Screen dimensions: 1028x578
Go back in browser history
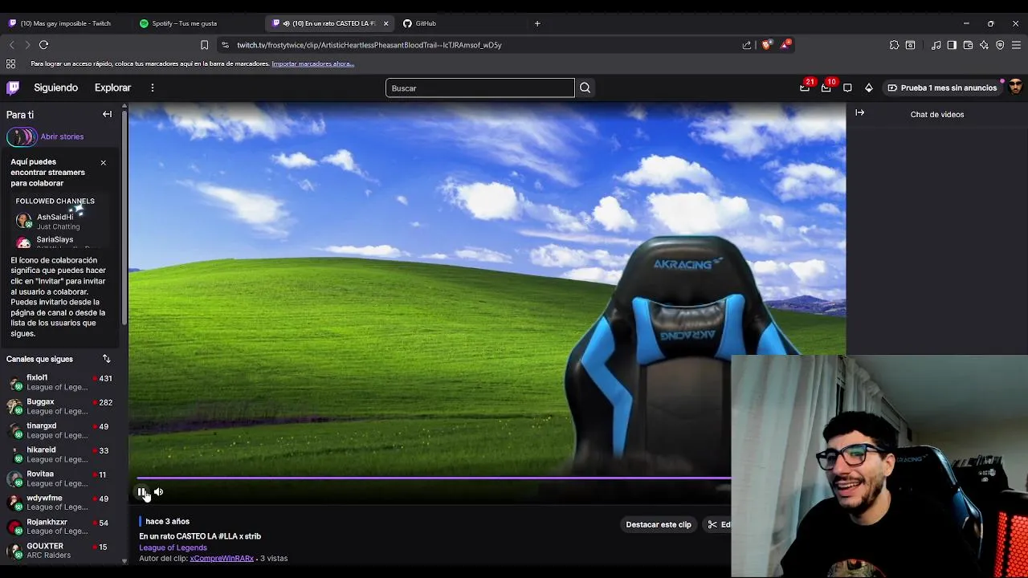pos(11,45)
